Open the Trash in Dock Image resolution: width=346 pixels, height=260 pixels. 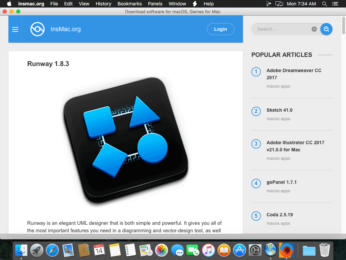pyautogui.click(x=325, y=250)
